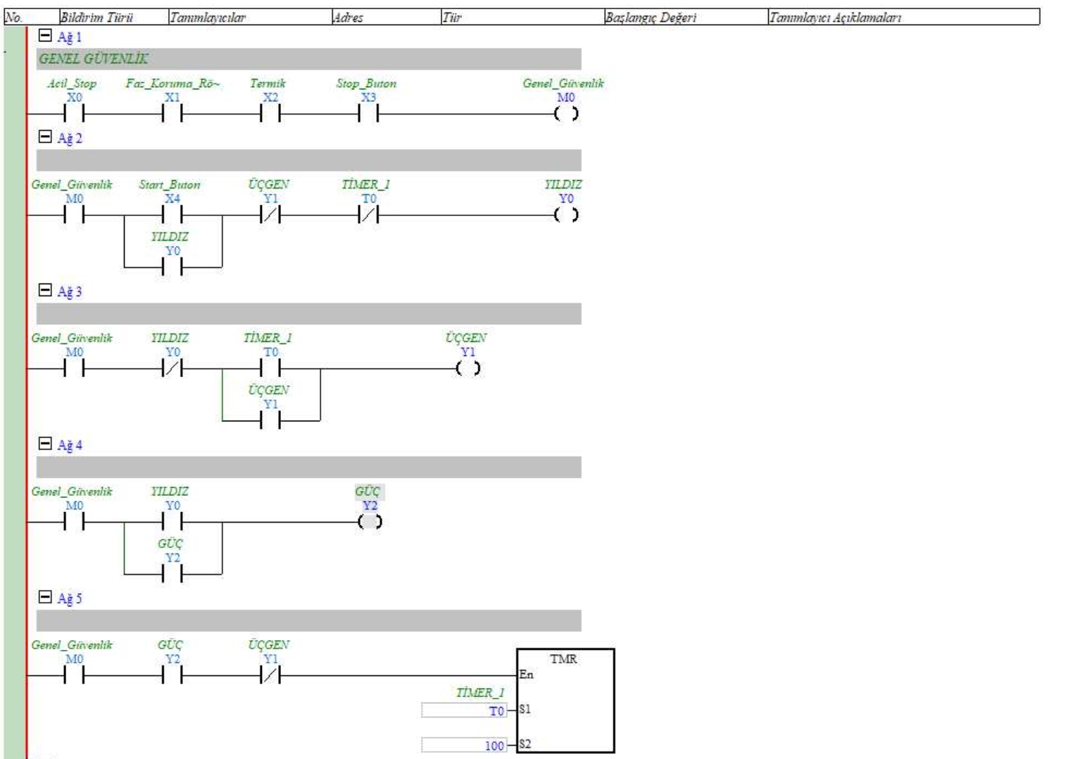This screenshot has width=1090, height=759.
Task: Collapse the Ağ 1 network
Action: tap(45, 36)
